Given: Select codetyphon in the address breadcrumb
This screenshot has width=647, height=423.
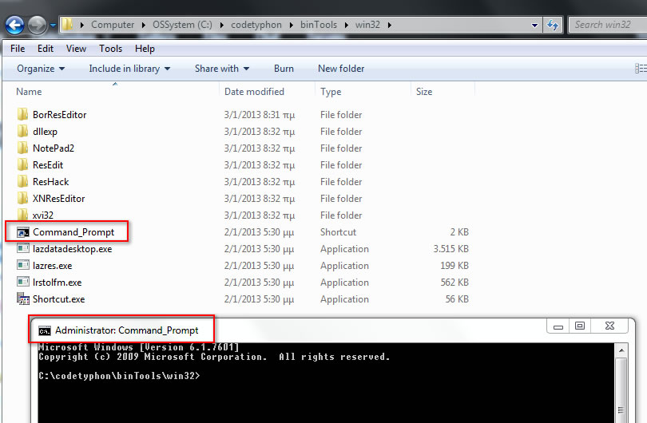Looking at the screenshot, I should point(256,25).
